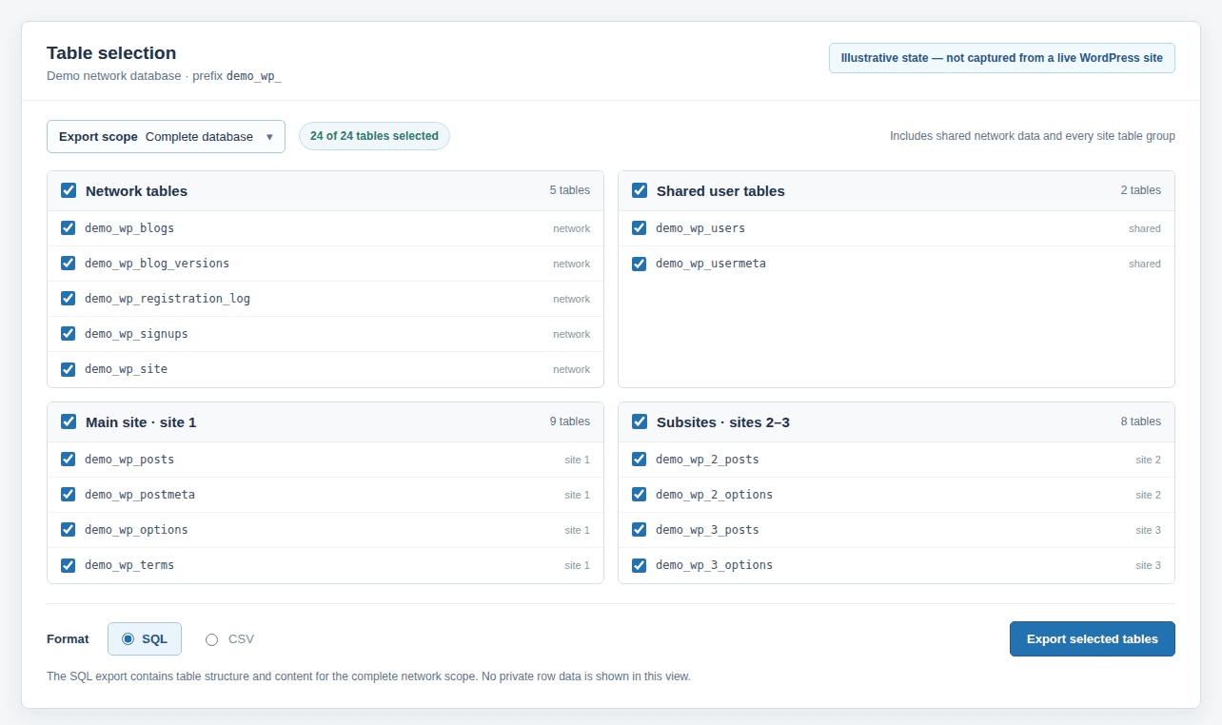Click the demo_wp_registration_log table name
Image resolution: width=1222 pixels, height=725 pixels.
click(168, 299)
